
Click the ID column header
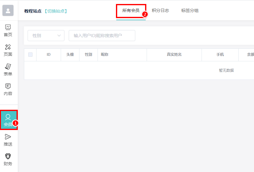(48, 55)
